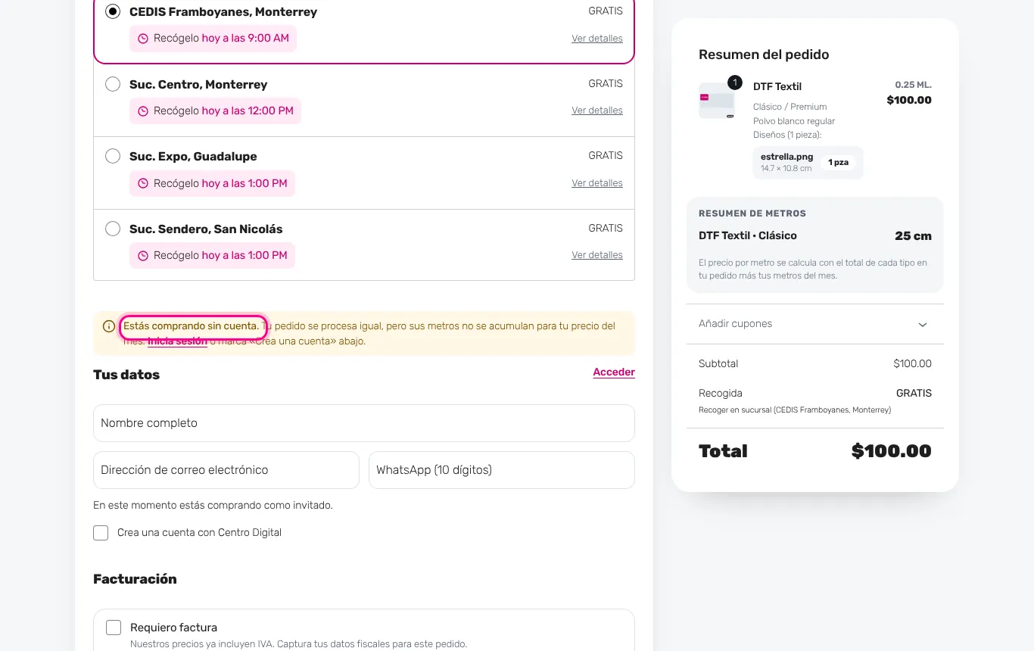Screen dimensions: 1034x651
Task: Click the Subtotal amount '$100.00'
Action: coord(912,364)
